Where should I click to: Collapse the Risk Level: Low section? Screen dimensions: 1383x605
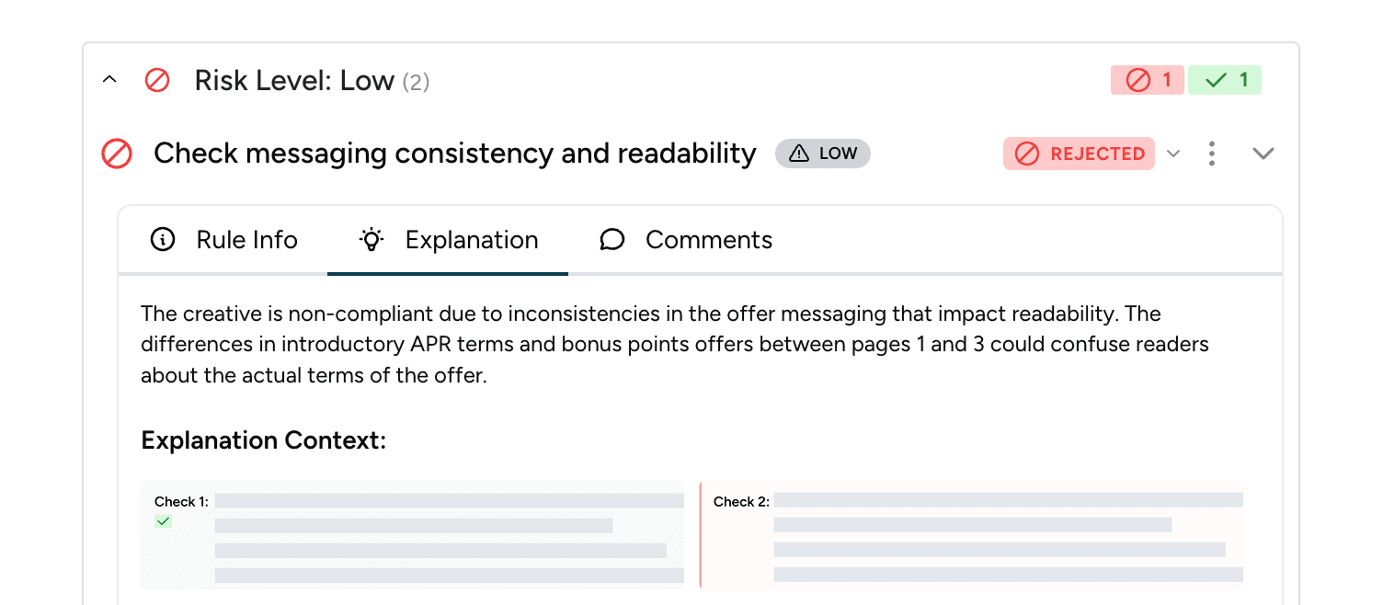tap(109, 80)
